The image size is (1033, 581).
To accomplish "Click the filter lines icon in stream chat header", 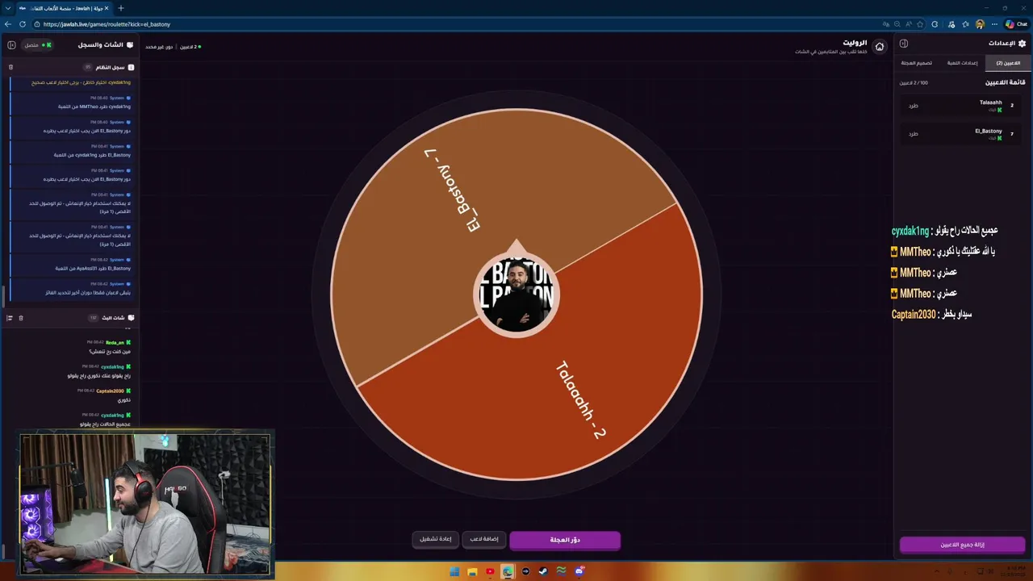I will 10,318.
